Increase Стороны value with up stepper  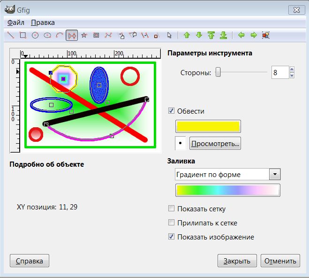(292, 69)
